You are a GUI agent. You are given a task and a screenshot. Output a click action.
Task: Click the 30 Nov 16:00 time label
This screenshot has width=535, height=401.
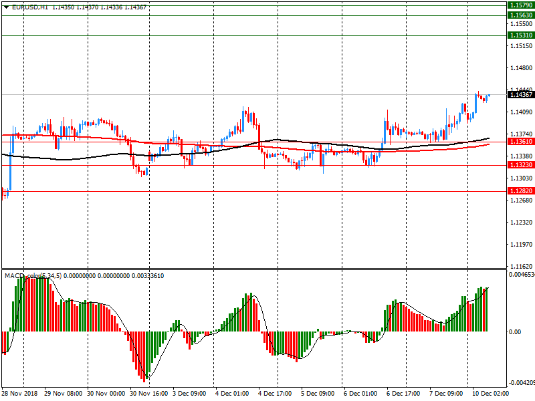(148, 394)
